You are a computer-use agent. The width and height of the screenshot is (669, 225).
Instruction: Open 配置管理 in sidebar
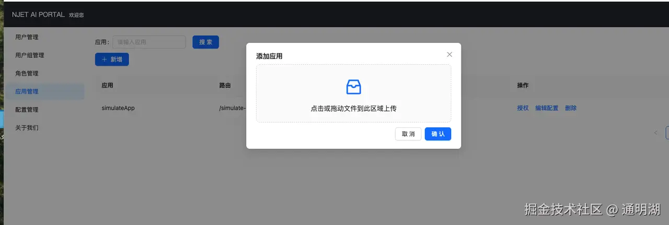tap(27, 110)
